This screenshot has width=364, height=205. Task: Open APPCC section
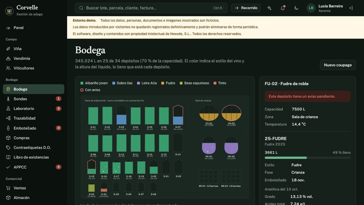tap(34, 167)
